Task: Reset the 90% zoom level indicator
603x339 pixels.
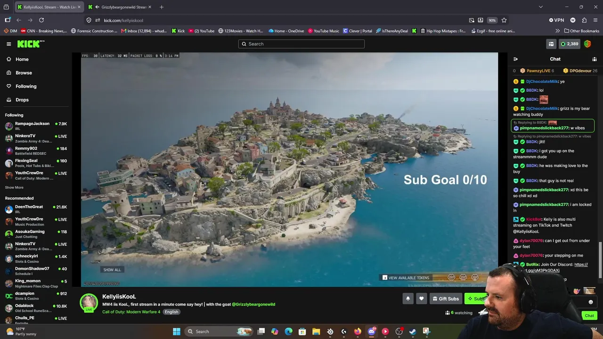Action: [492, 20]
